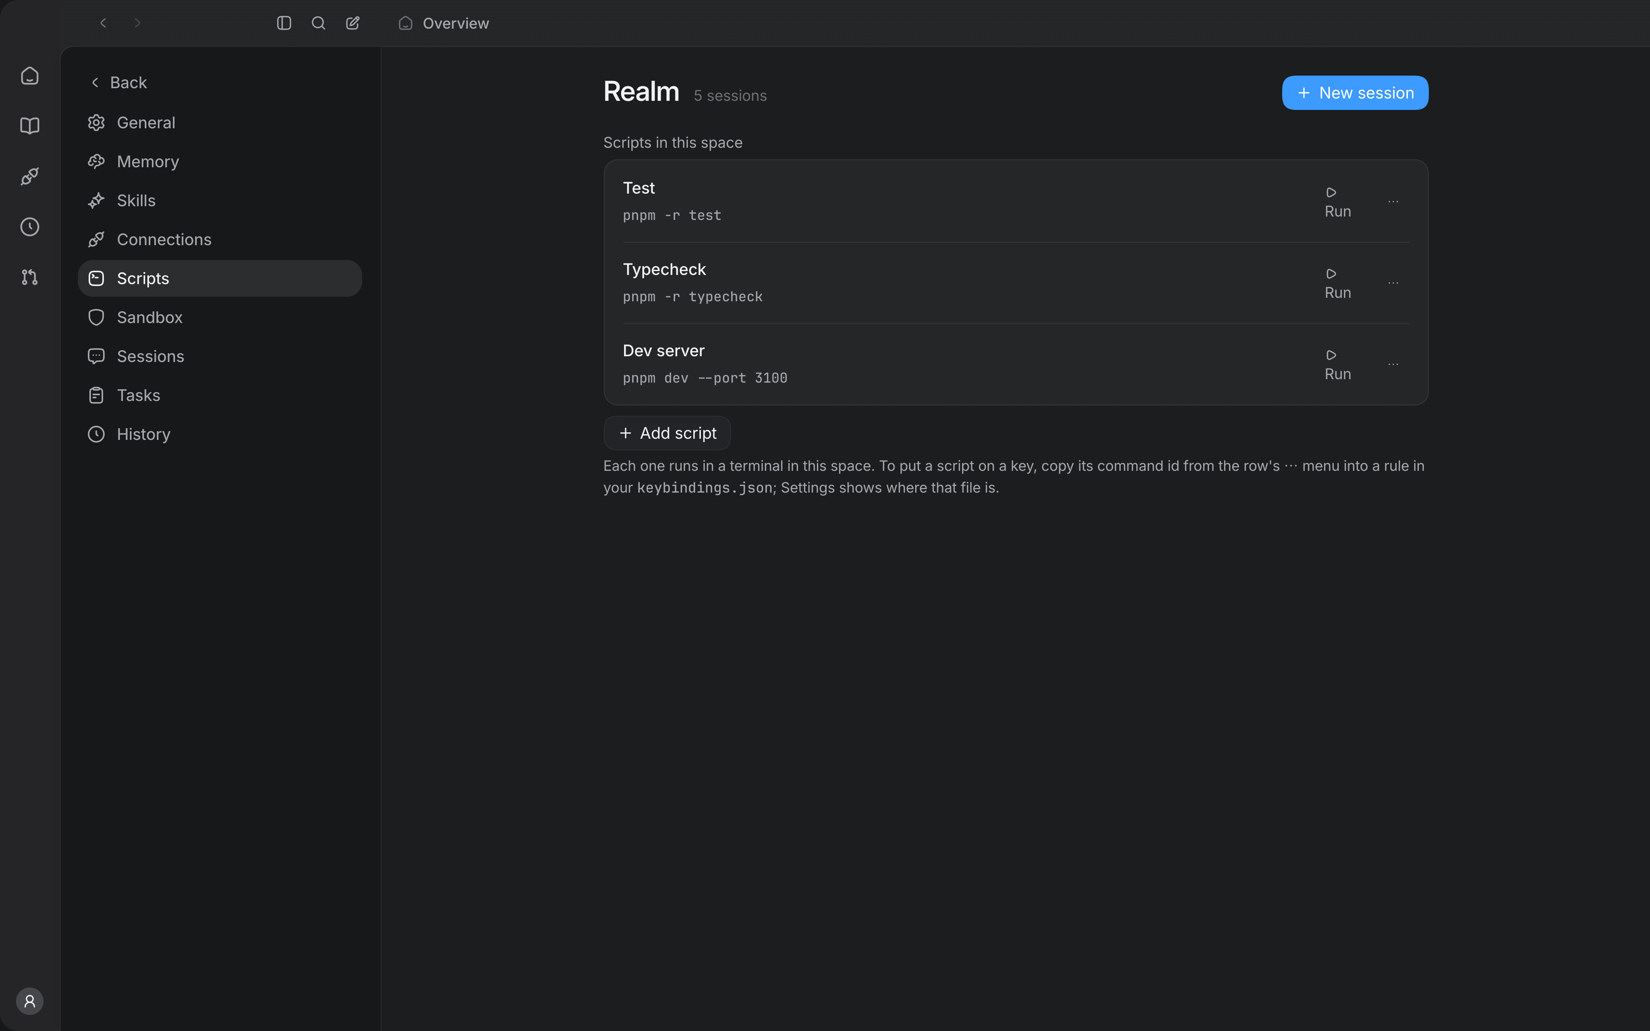Open the home icon in left rail
Viewport: 1650px width, 1031px height.
click(x=29, y=76)
